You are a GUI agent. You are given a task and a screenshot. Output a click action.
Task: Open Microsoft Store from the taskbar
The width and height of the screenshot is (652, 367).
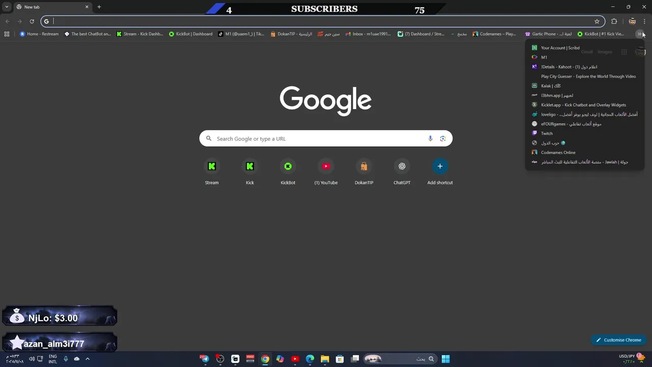coord(340,359)
